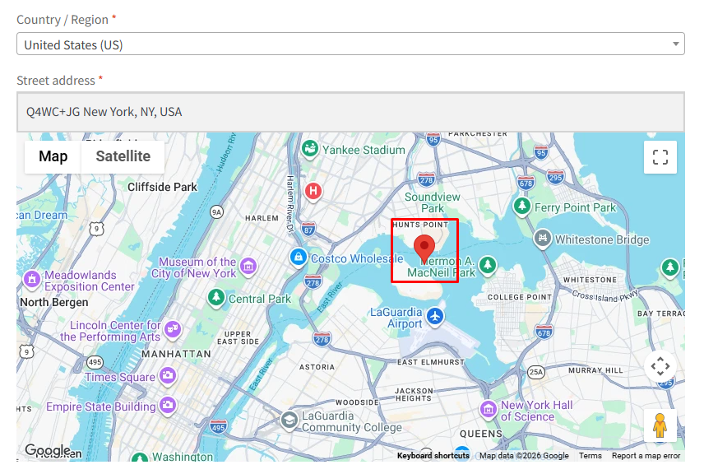Click the UPPER EAST SIDE label

coord(238,338)
